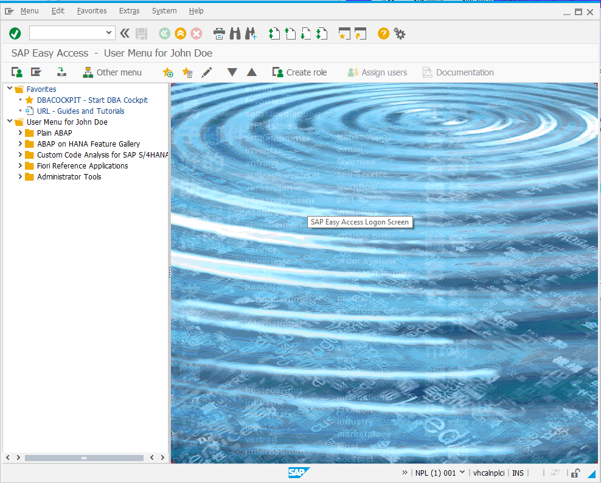Click the SAP Menu icon in application toolbar
The image size is (601, 483).
click(36, 72)
